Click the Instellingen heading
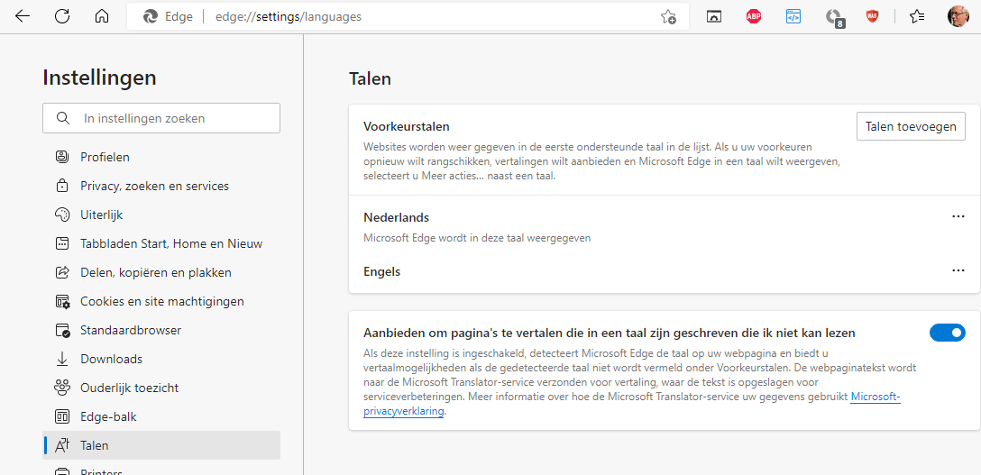Screen dimensions: 981x475 click(x=99, y=78)
